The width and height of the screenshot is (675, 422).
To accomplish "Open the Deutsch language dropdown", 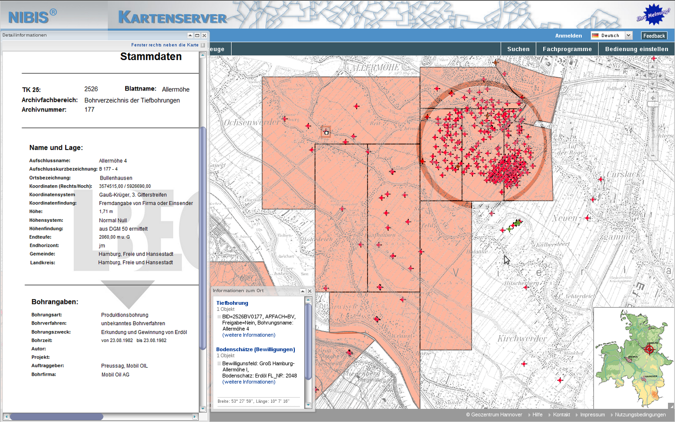I will click(629, 36).
